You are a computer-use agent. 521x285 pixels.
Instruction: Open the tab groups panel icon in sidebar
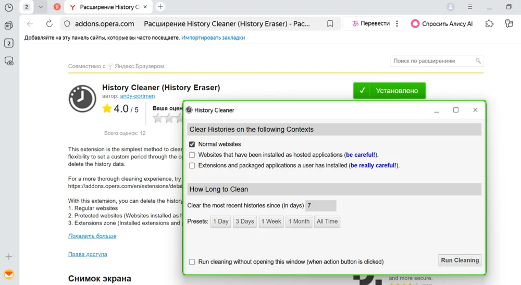[x=9, y=26]
